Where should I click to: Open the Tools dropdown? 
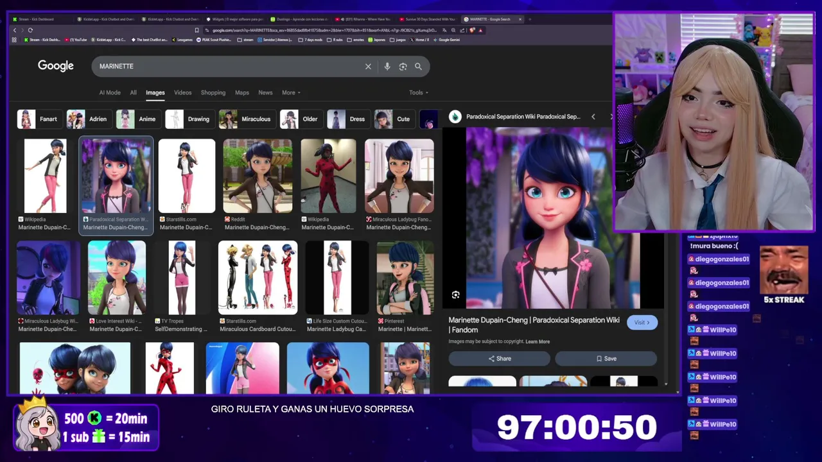pos(419,92)
